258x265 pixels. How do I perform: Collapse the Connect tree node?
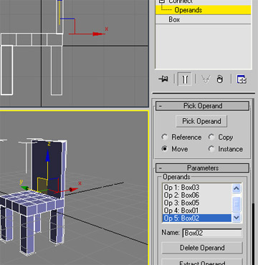click(x=162, y=1)
